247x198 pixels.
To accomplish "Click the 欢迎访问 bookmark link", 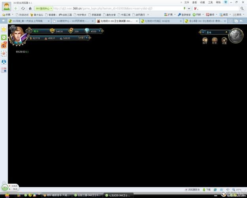I will (23, 15).
